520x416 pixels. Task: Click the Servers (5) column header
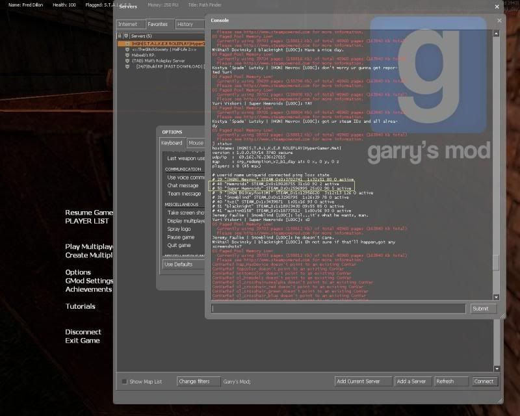pyautogui.click(x=167, y=36)
